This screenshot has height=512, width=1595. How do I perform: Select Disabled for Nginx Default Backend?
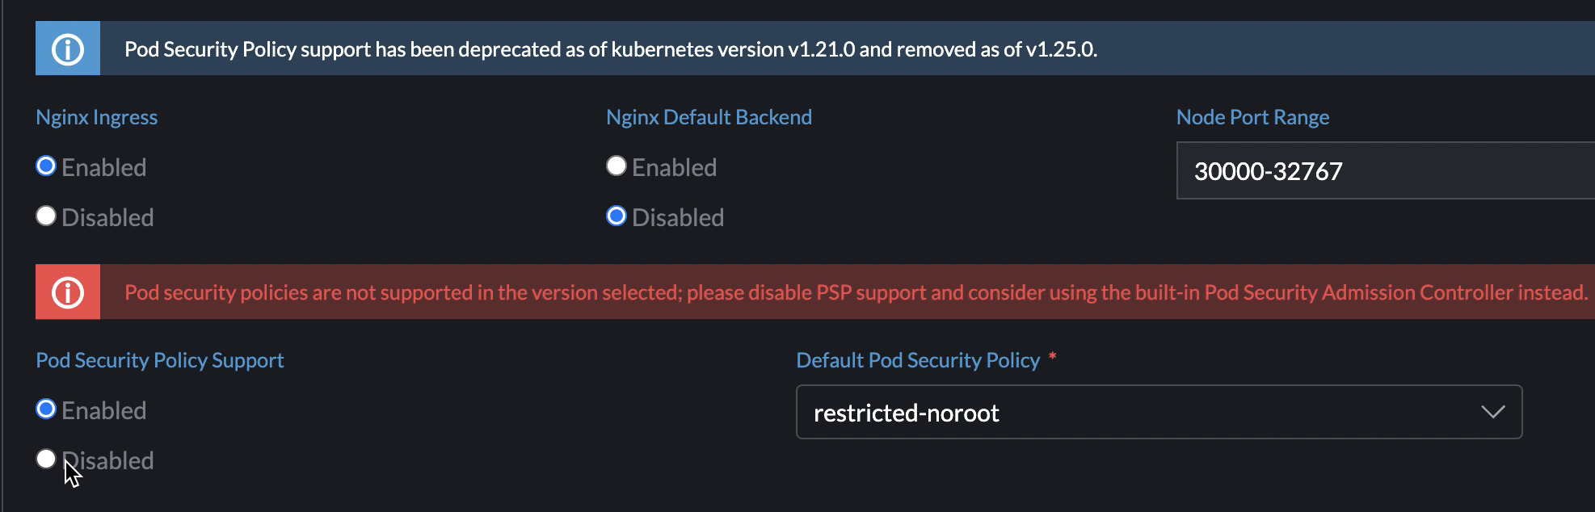[x=616, y=216]
